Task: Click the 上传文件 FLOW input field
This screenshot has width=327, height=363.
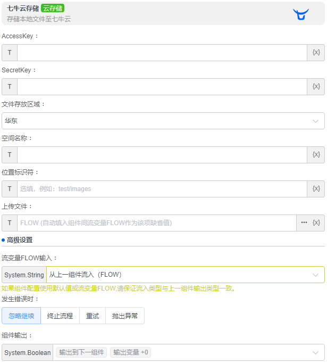Action: [157, 223]
